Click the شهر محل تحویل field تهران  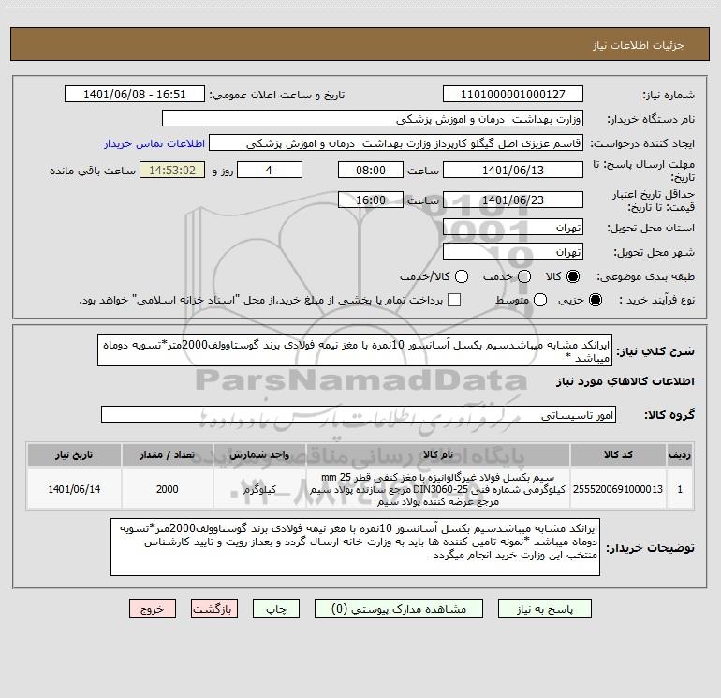click(x=513, y=251)
